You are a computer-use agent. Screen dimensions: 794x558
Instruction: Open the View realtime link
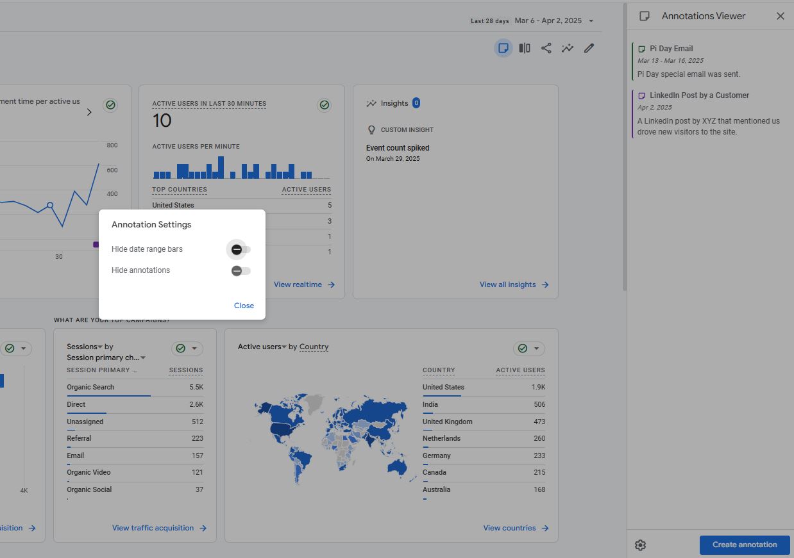(304, 284)
